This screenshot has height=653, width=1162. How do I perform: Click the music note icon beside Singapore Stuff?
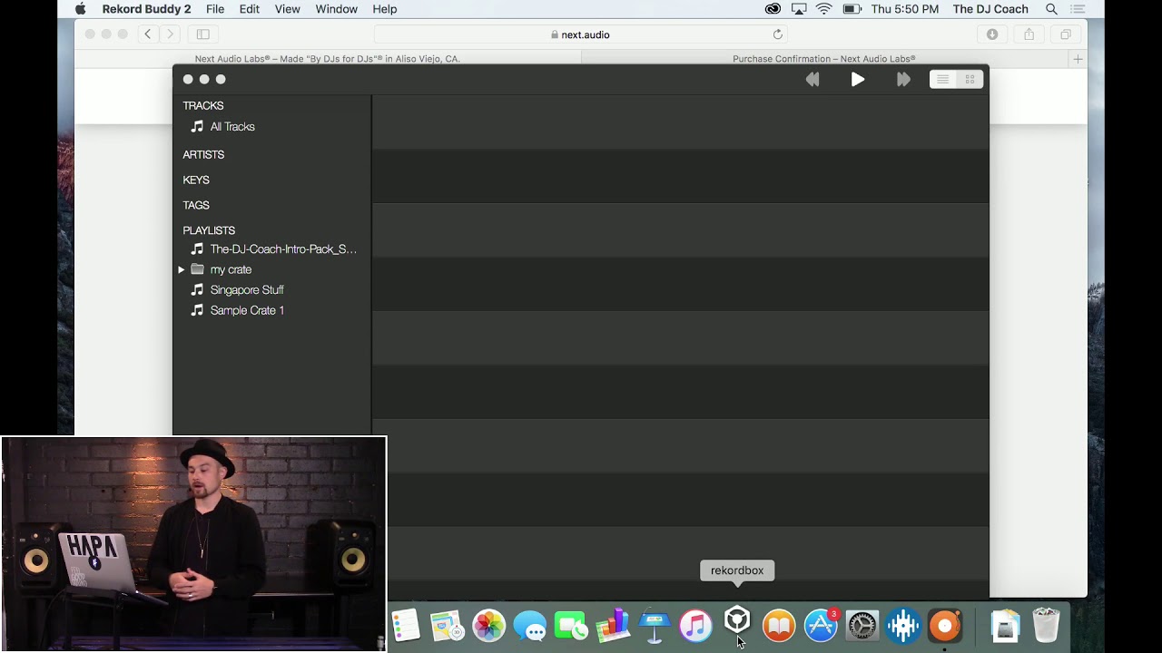click(197, 289)
